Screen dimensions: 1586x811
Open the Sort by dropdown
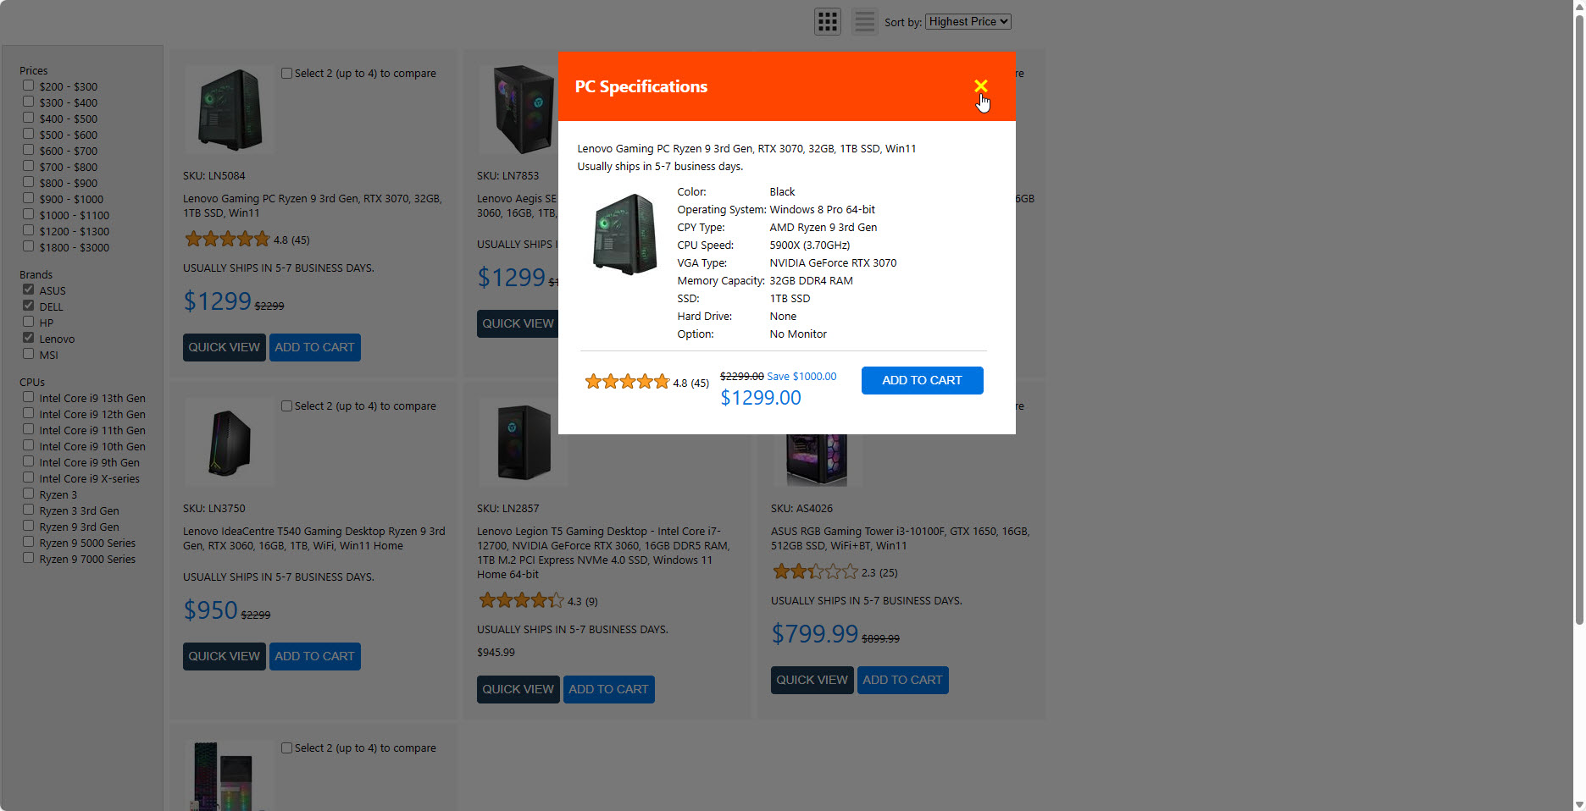[968, 22]
